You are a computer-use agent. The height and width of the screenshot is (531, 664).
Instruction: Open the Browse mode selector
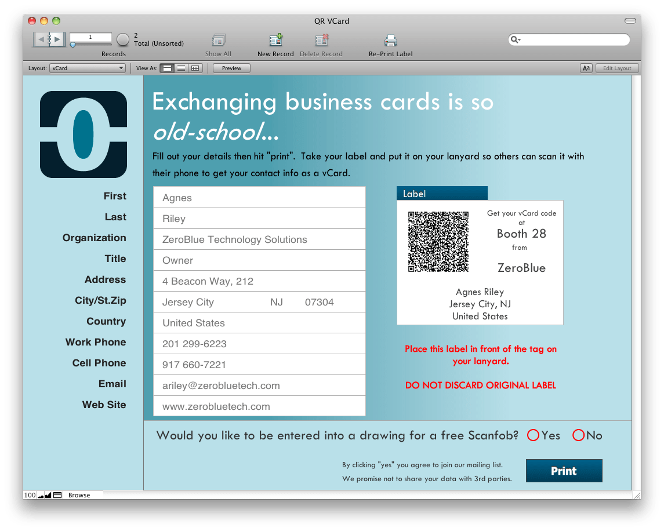click(79, 495)
